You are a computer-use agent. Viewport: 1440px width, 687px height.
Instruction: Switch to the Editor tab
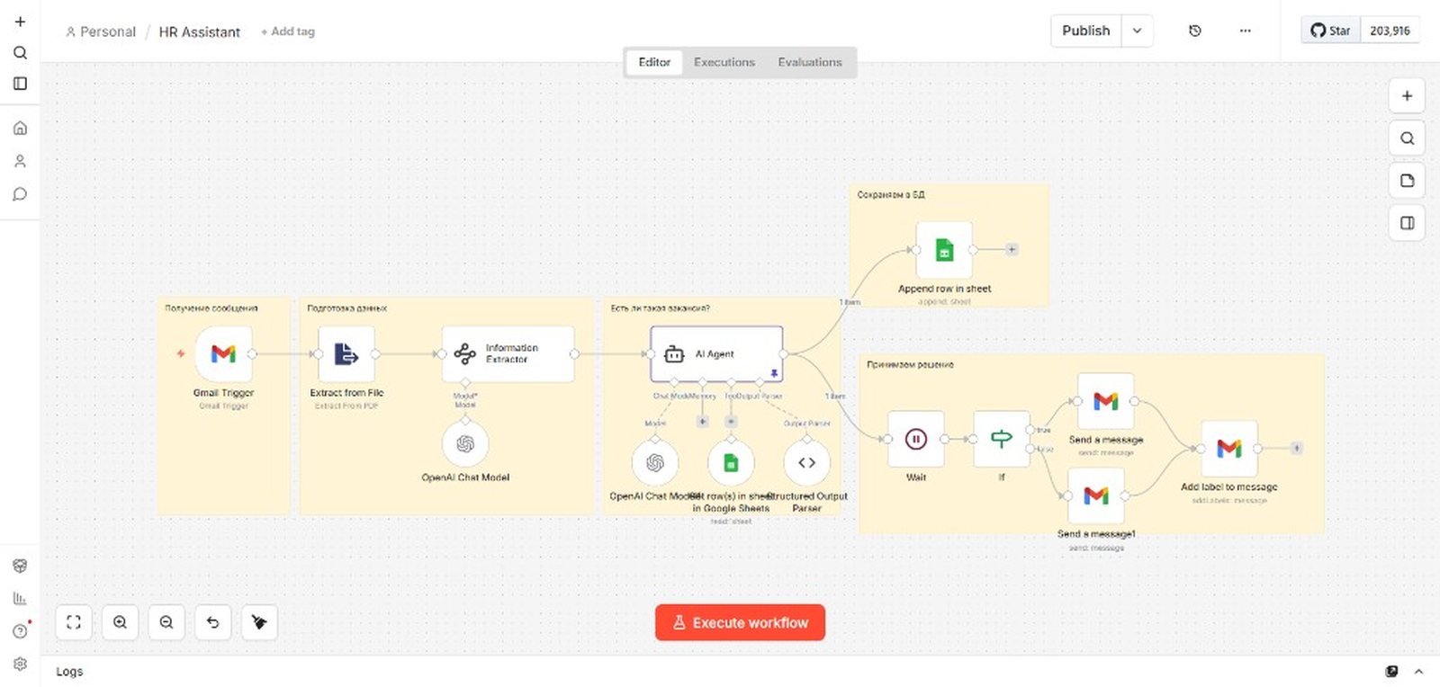(x=654, y=62)
